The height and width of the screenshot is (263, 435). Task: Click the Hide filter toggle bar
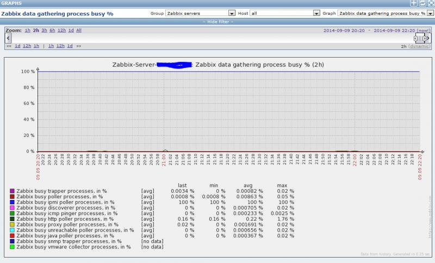217,22
